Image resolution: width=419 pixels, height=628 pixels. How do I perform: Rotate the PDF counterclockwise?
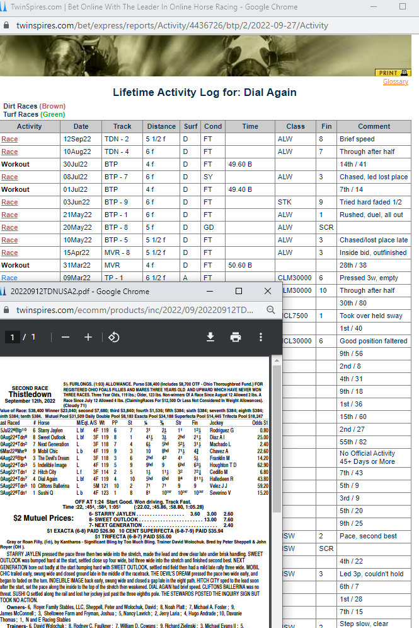click(114, 337)
